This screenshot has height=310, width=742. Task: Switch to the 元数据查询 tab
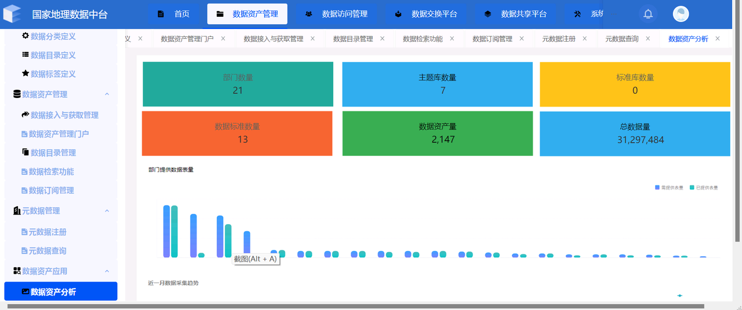pos(621,39)
